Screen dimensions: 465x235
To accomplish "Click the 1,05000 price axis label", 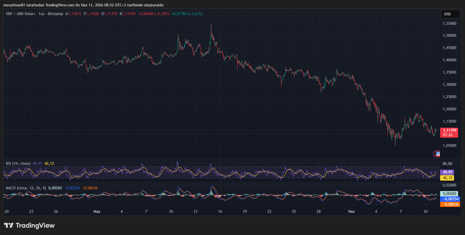I will [x=449, y=146].
